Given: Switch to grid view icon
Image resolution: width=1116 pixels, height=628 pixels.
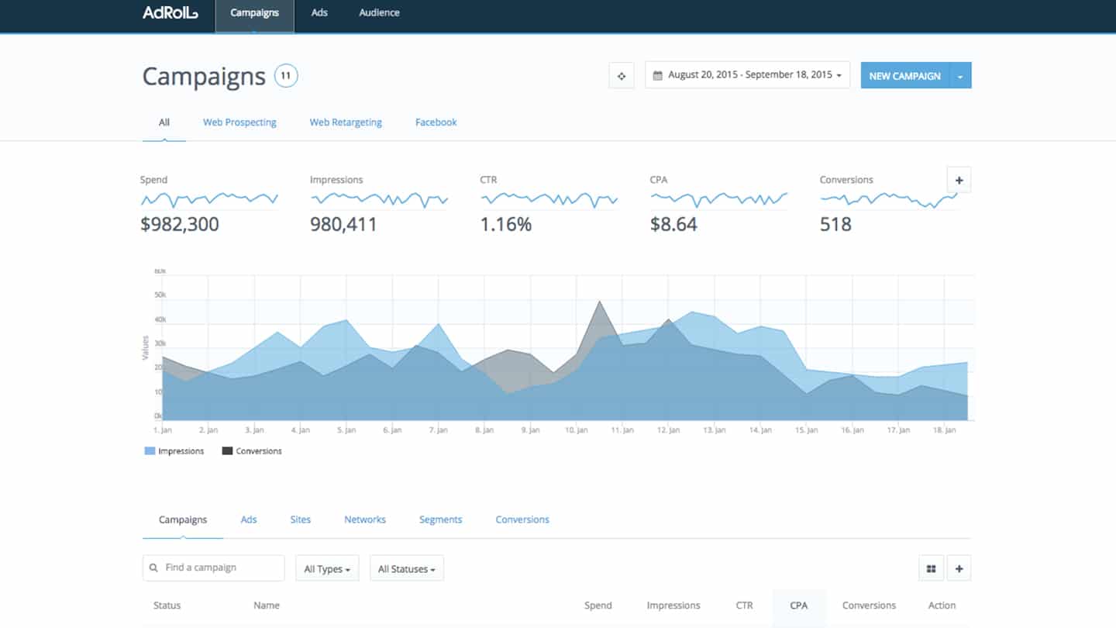Looking at the screenshot, I should [931, 568].
